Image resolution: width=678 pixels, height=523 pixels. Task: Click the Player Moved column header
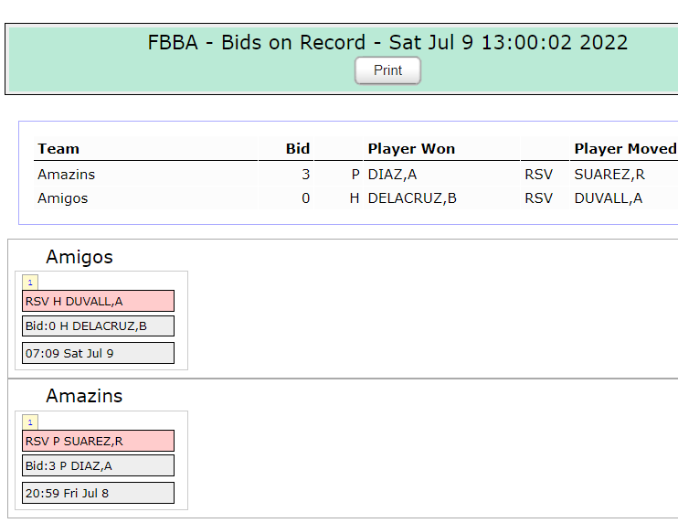(624, 149)
